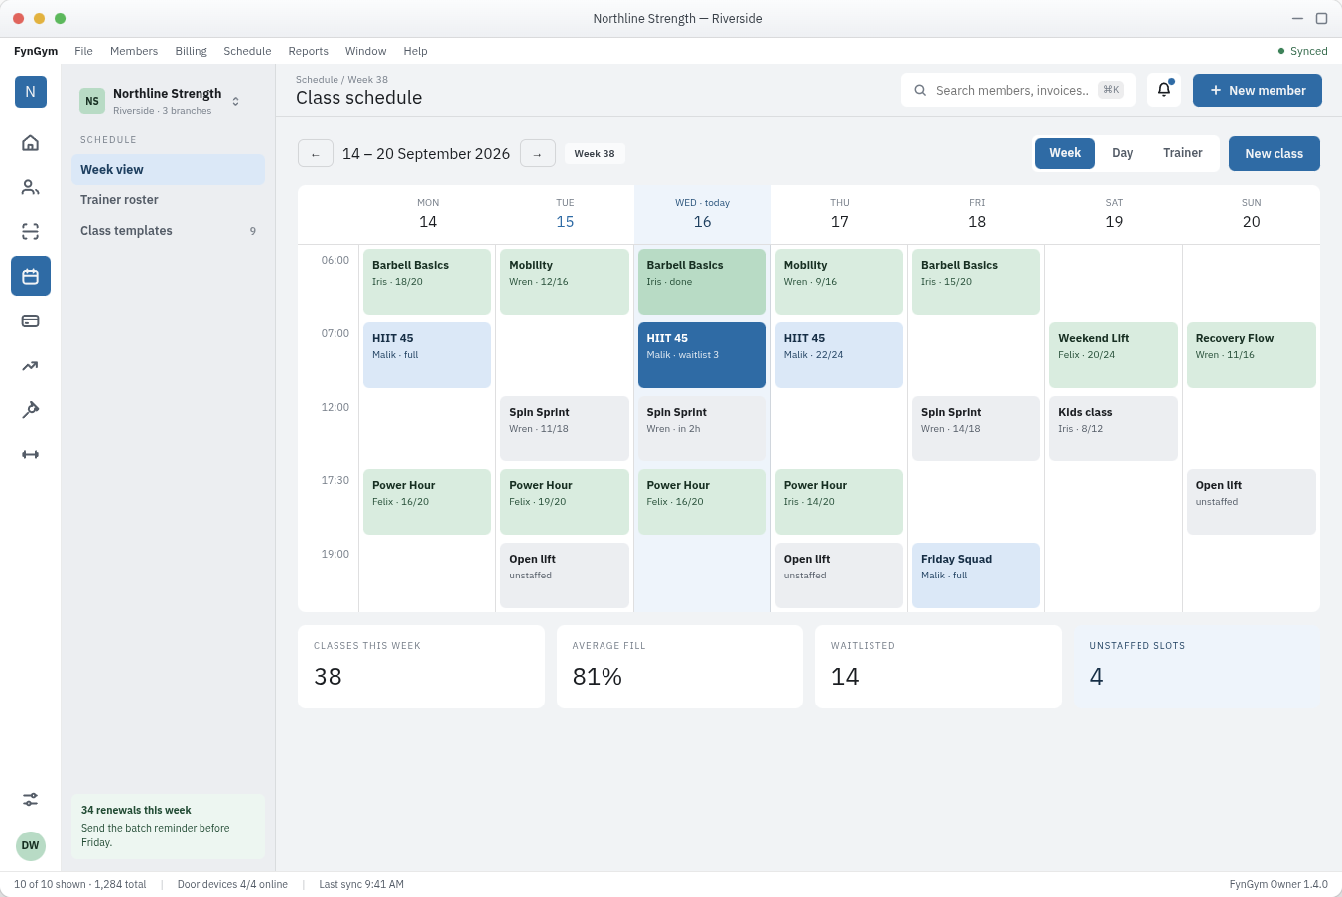Open the wrench maintenance icon

click(30, 410)
